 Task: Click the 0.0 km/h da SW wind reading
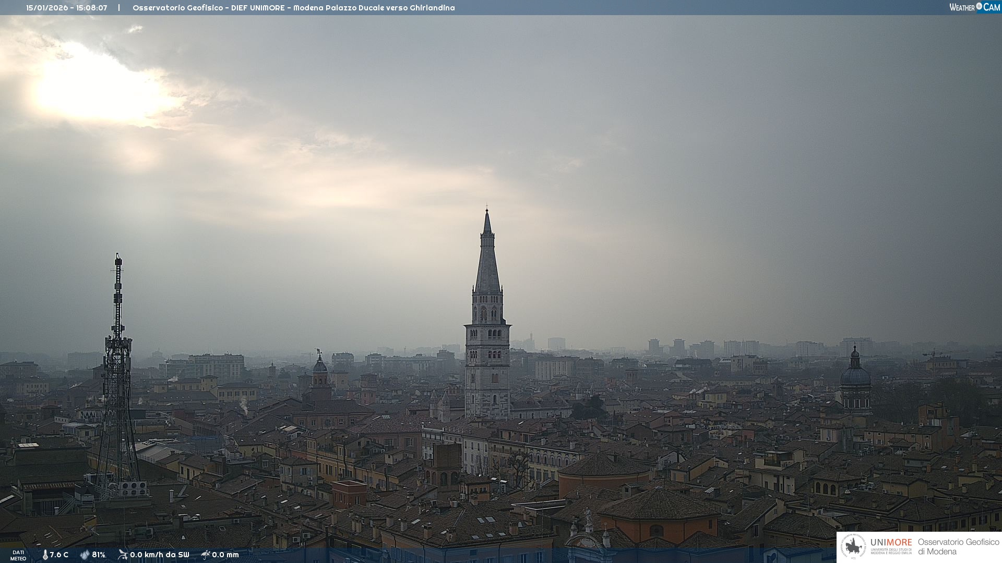(159, 555)
